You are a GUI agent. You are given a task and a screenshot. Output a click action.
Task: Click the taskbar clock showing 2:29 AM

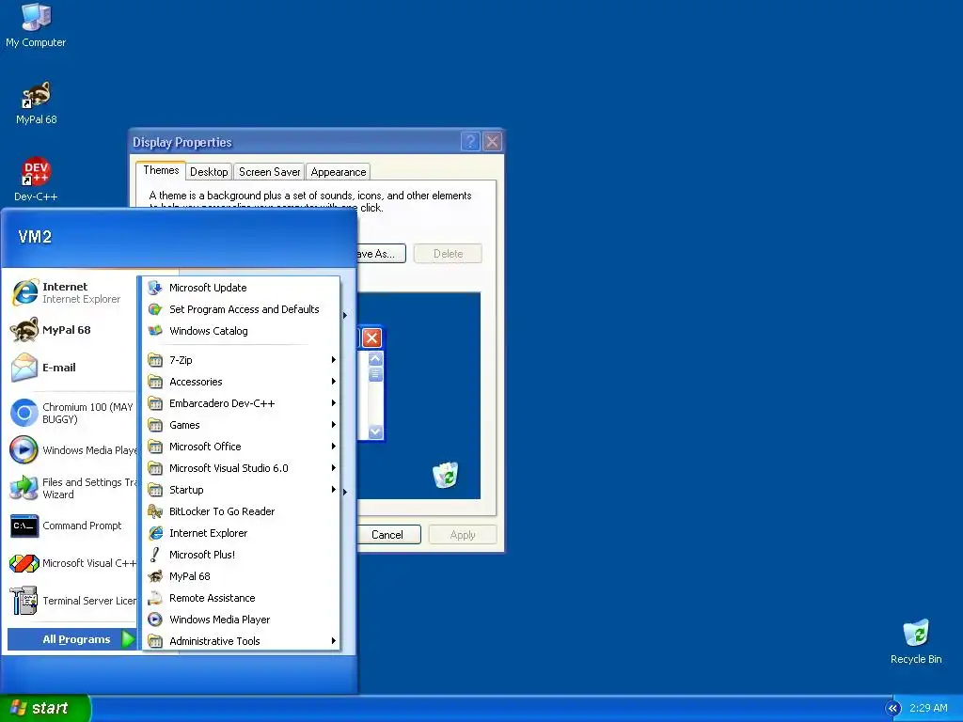[x=928, y=709]
